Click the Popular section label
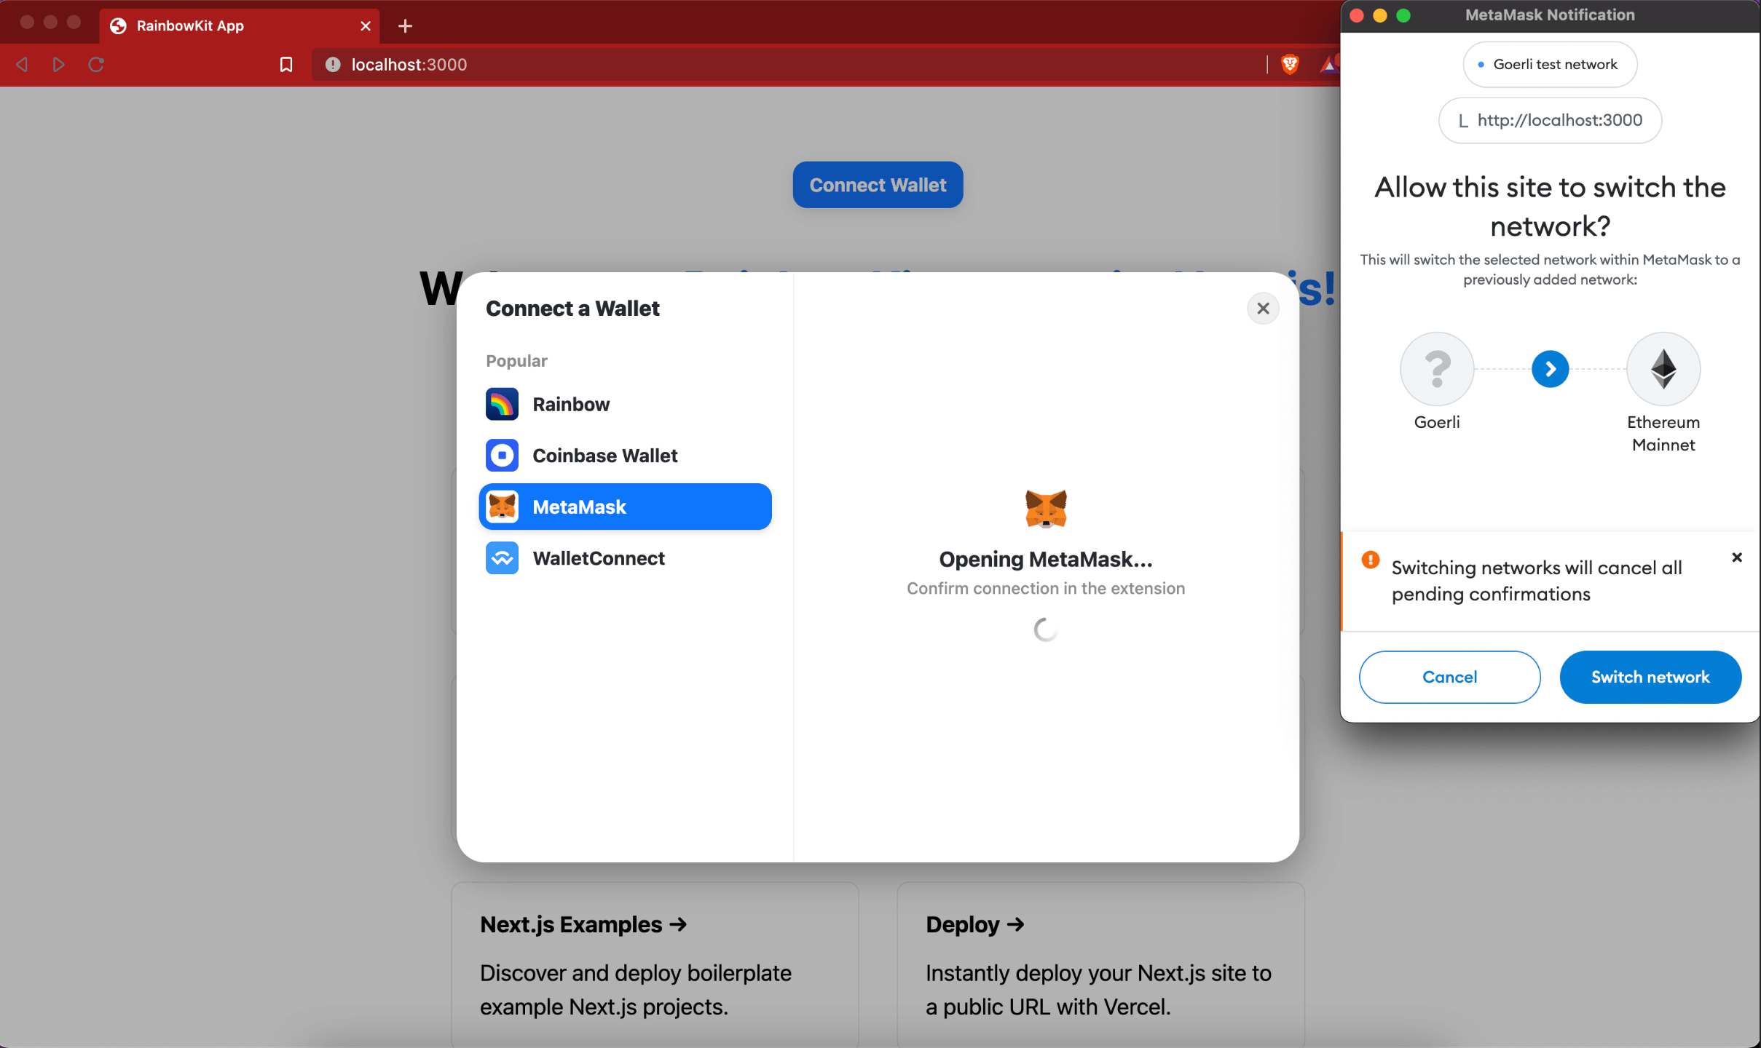 coord(516,361)
